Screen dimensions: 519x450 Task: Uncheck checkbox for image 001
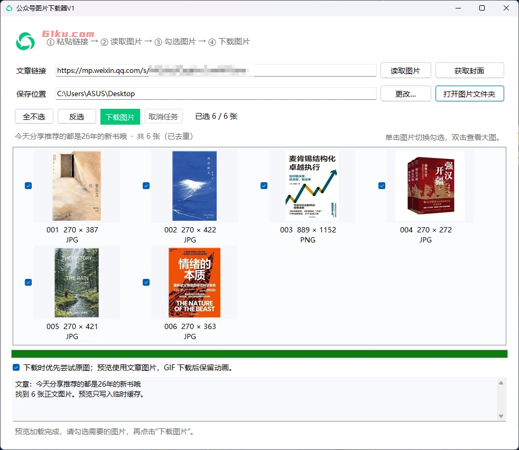click(x=28, y=185)
